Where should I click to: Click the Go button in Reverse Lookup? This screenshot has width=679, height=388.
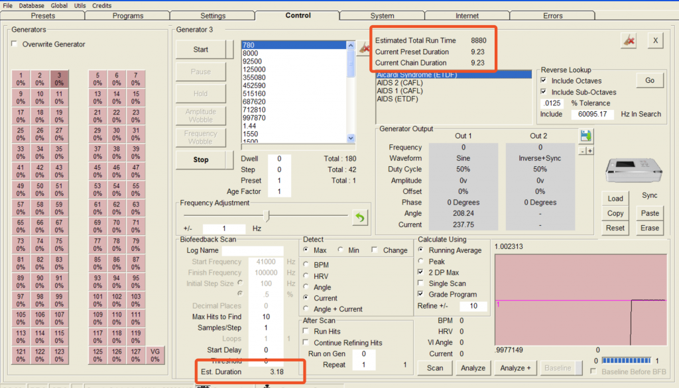click(x=649, y=81)
